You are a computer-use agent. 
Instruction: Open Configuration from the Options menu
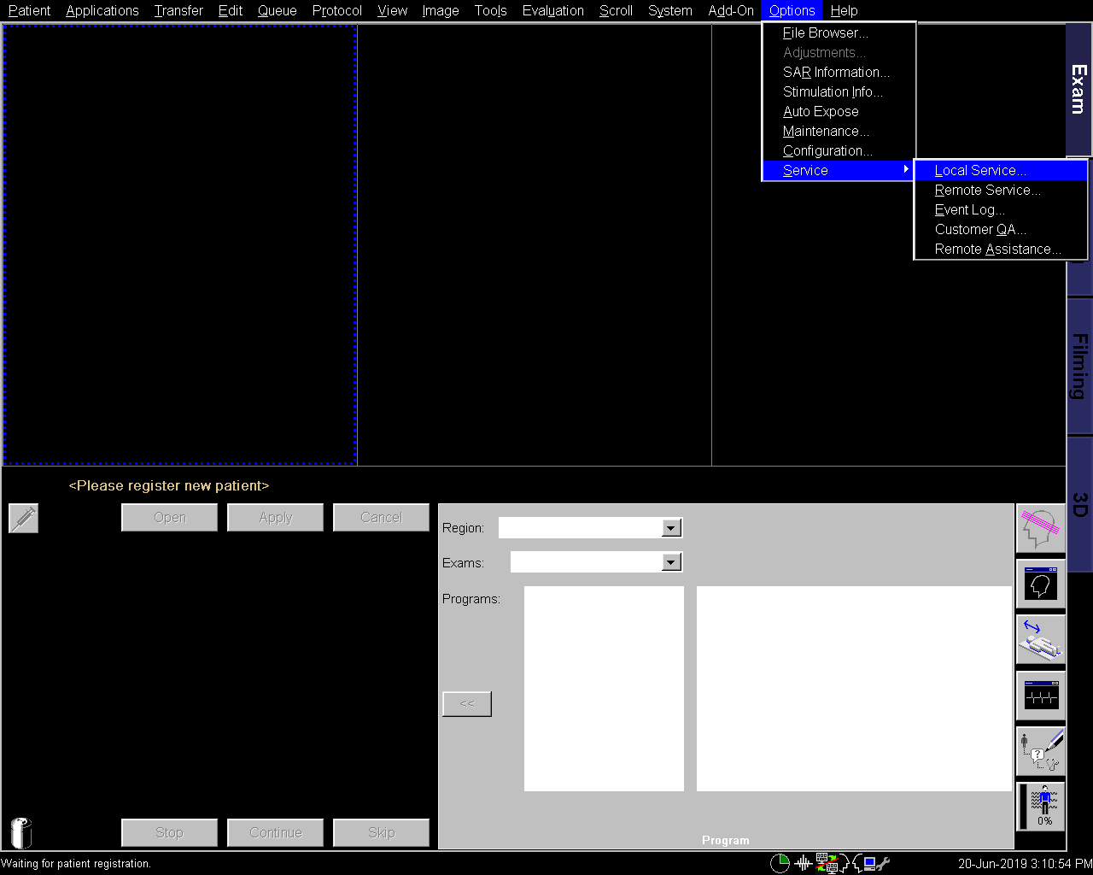pyautogui.click(x=827, y=151)
